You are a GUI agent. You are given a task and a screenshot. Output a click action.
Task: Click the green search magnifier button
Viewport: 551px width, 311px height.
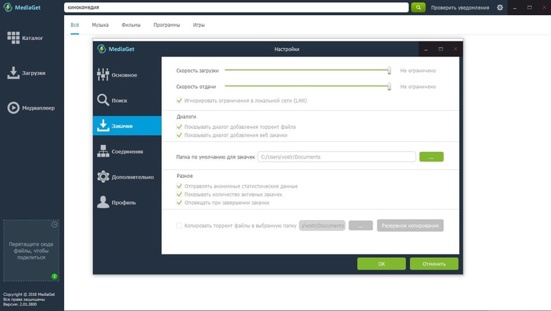418,8
